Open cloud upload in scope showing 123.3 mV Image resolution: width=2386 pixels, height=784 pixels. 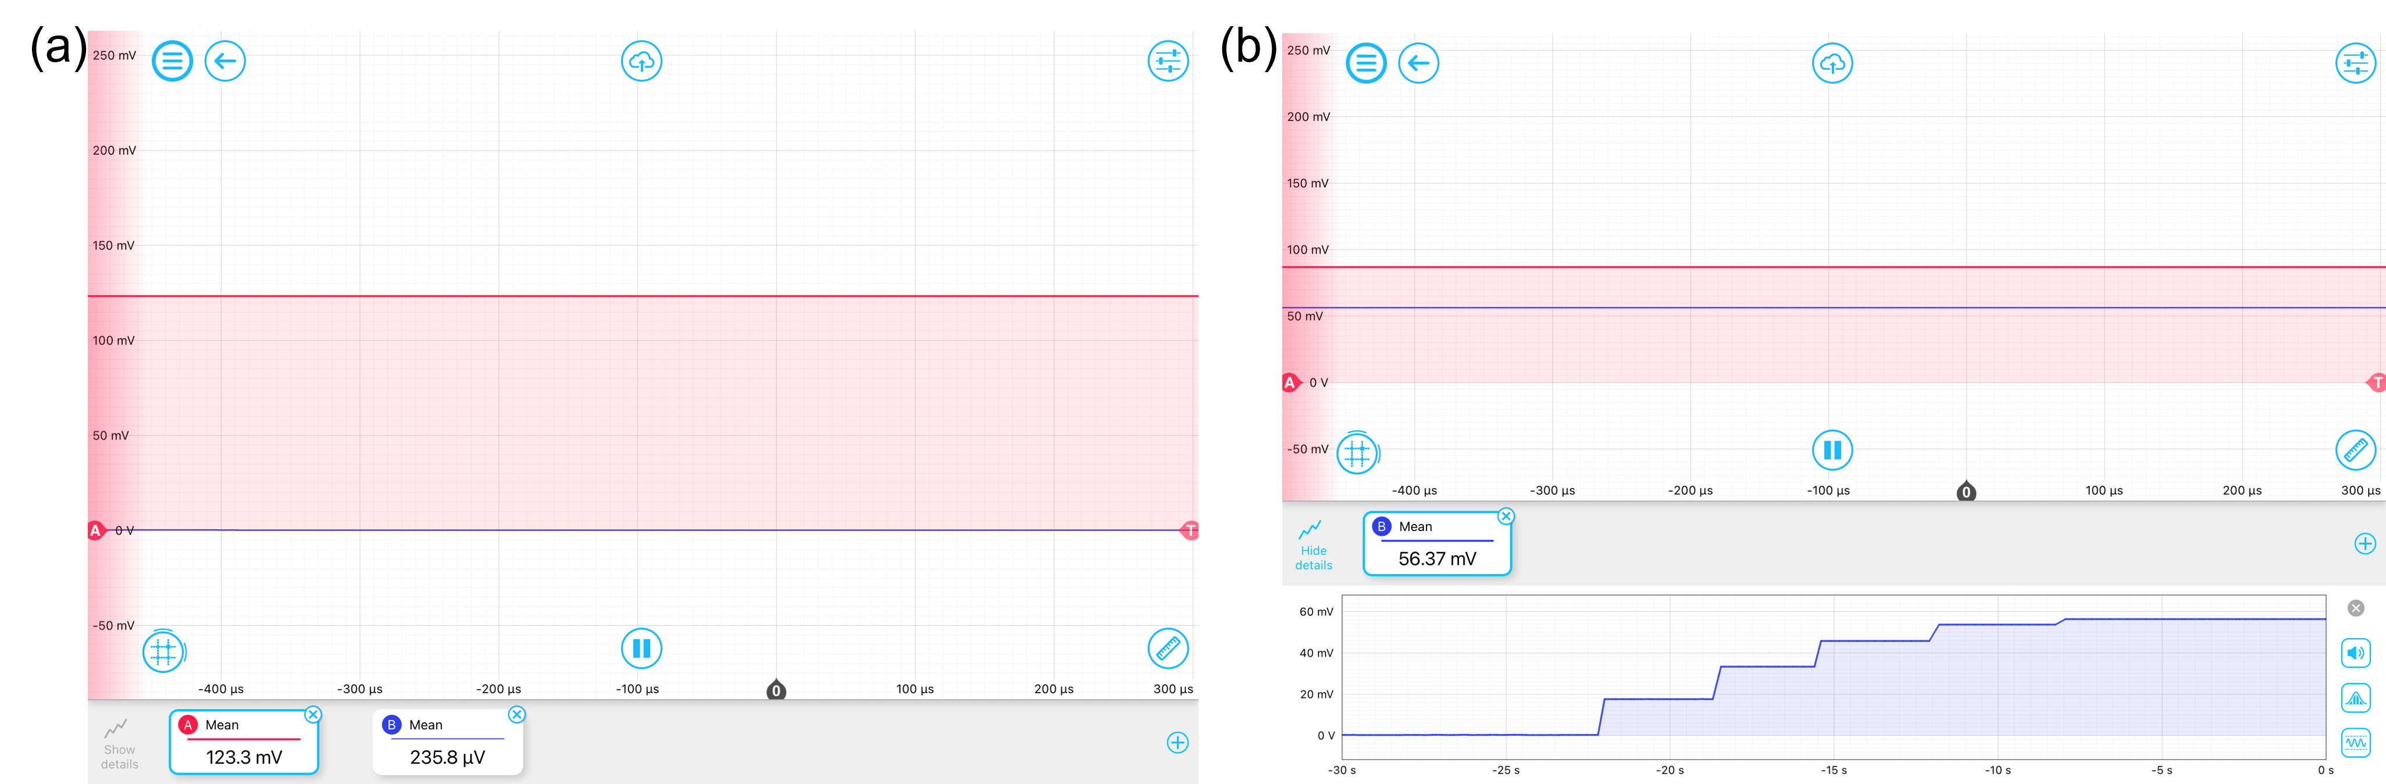[x=641, y=62]
